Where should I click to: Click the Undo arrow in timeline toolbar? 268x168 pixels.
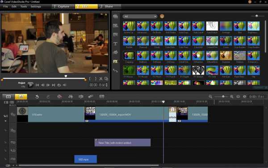37,97
